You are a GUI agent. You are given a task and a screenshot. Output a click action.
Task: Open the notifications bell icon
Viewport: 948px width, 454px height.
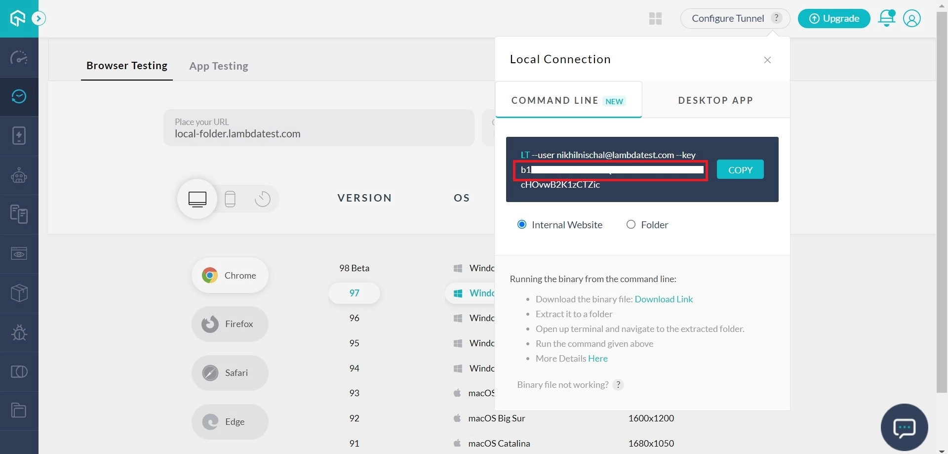pyautogui.click(x=886, y=18)
